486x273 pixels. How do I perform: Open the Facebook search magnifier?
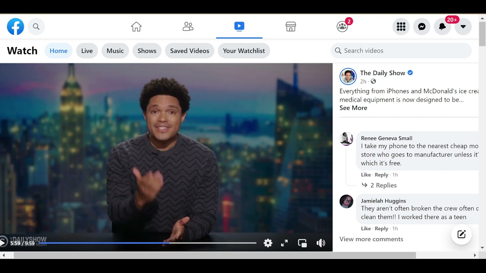click(36, 27)
